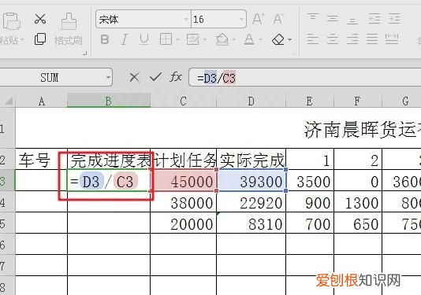Screen dimensions: 421x295
Task: Open the Clear eraser dropdown arrow
Action: [x=289, y=40]
